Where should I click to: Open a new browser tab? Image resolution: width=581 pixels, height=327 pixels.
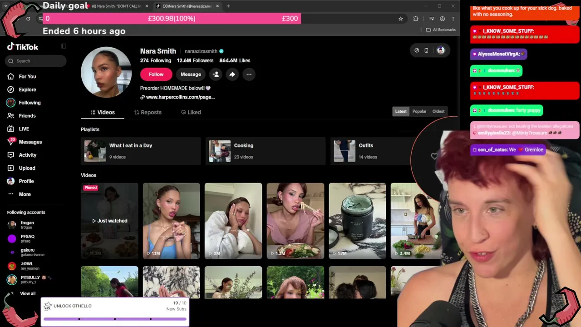(x=228, y=6)
